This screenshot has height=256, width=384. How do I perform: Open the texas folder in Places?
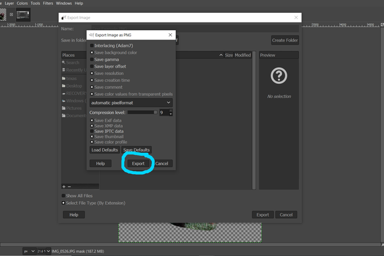pos(69,78)
